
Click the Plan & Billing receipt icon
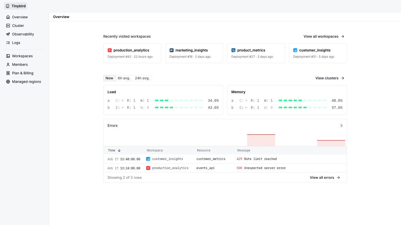click(x=8, y=73)
